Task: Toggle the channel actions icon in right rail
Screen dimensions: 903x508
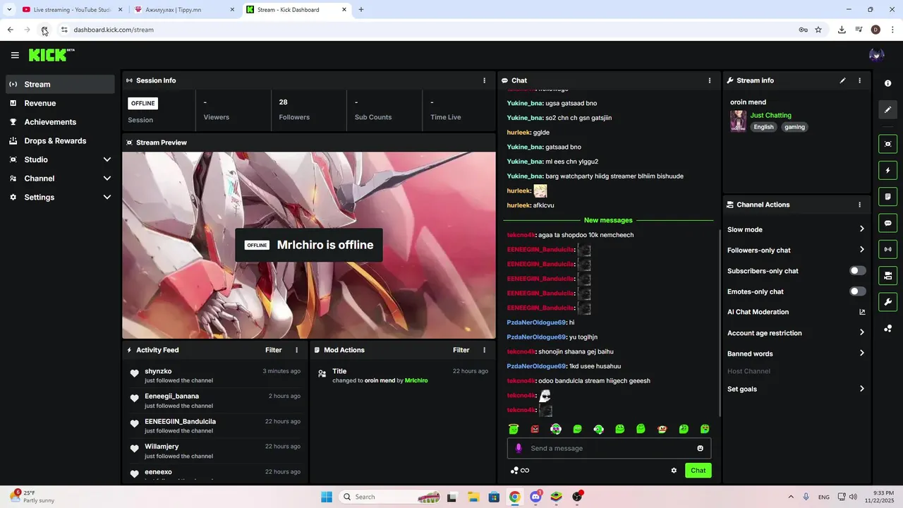Action: [x=887, y=275]
